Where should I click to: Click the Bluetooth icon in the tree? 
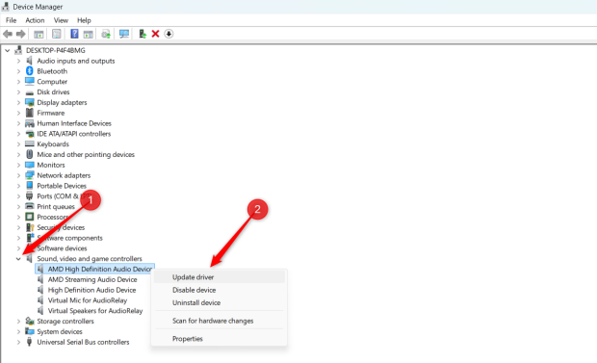tap(29, 71)
